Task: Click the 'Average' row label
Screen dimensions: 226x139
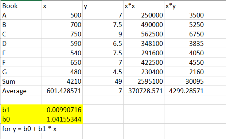Action: (x=22, y=91)
